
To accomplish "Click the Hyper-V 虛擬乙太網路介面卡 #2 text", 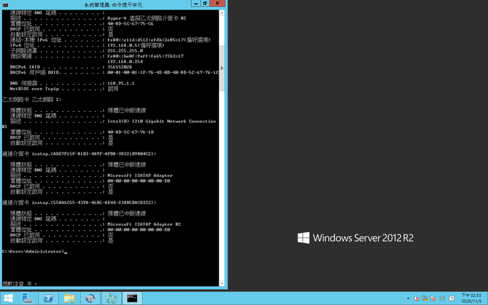I will click(x=146, y=18).
